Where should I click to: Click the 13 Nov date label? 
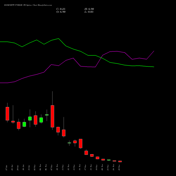(x=74, y=168)
